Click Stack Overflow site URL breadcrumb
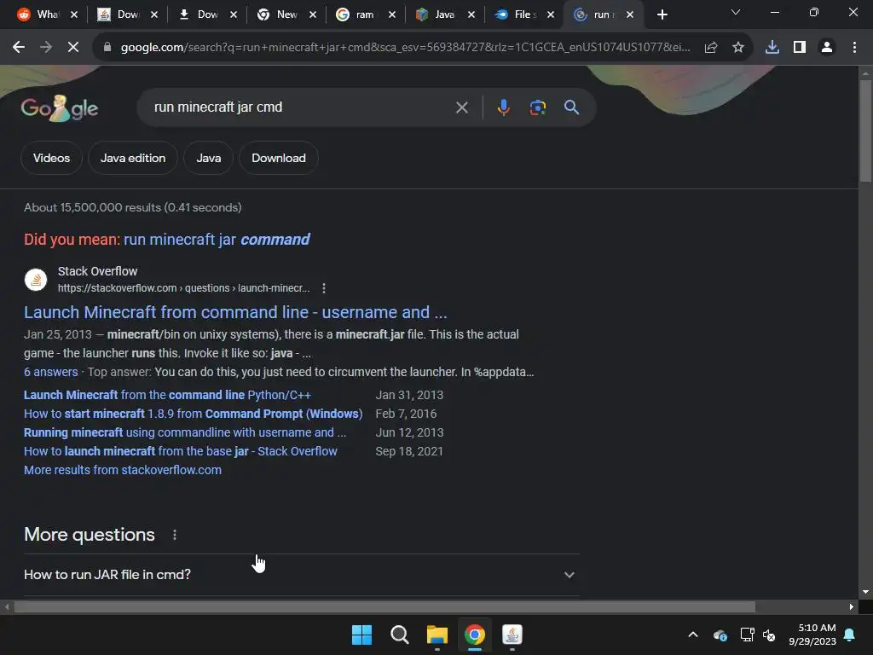 click(184, 288)
